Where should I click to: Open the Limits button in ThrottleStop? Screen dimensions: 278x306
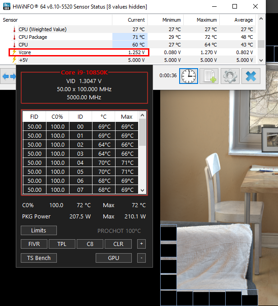39,231
